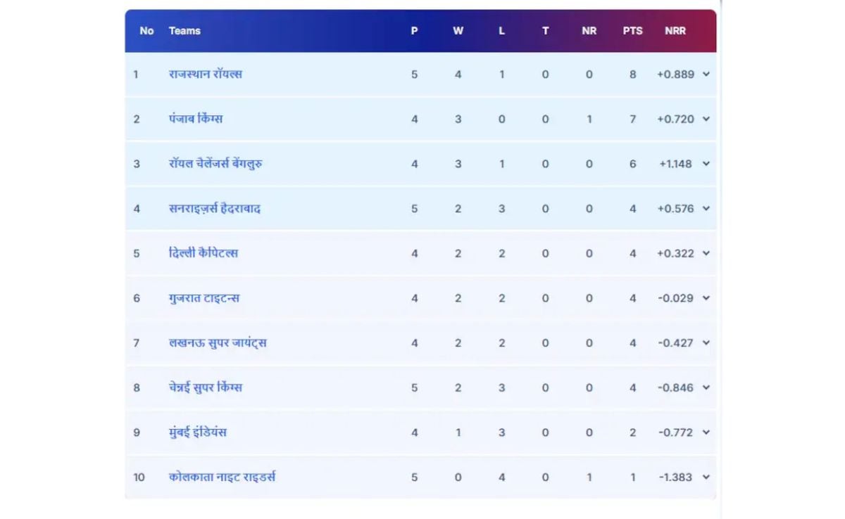Expand the राजस्थान रॉयल्स row details
The image size is (845, 519).
coord(706,74)
